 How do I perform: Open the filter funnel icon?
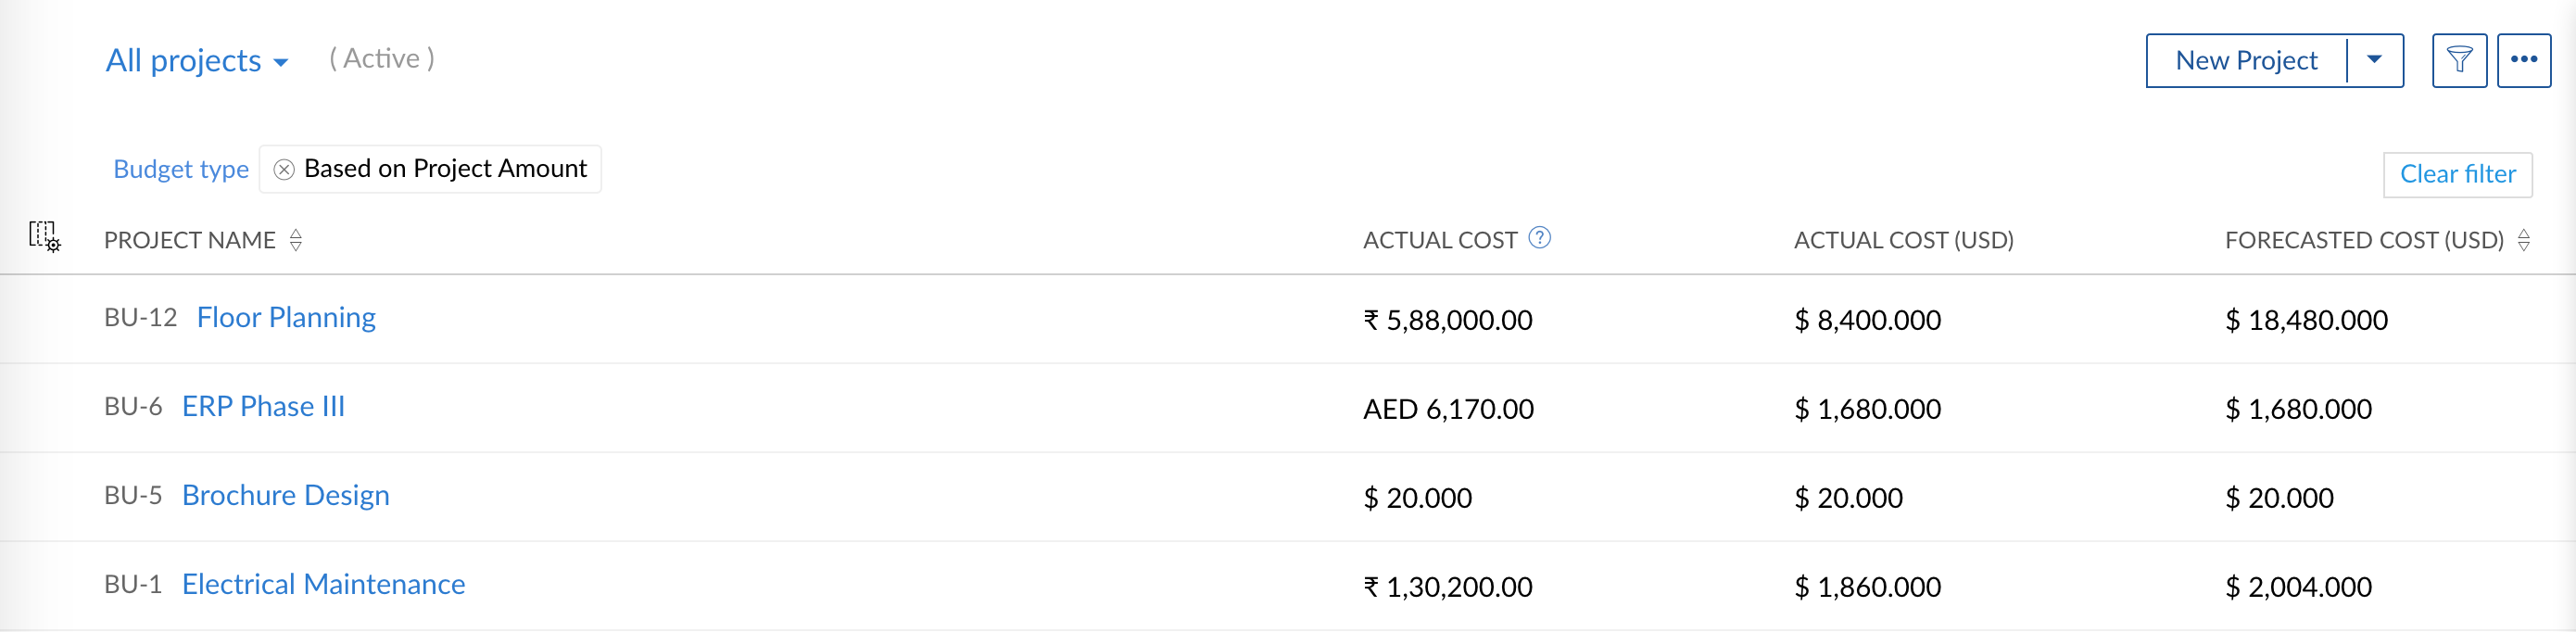[2459, 61]
